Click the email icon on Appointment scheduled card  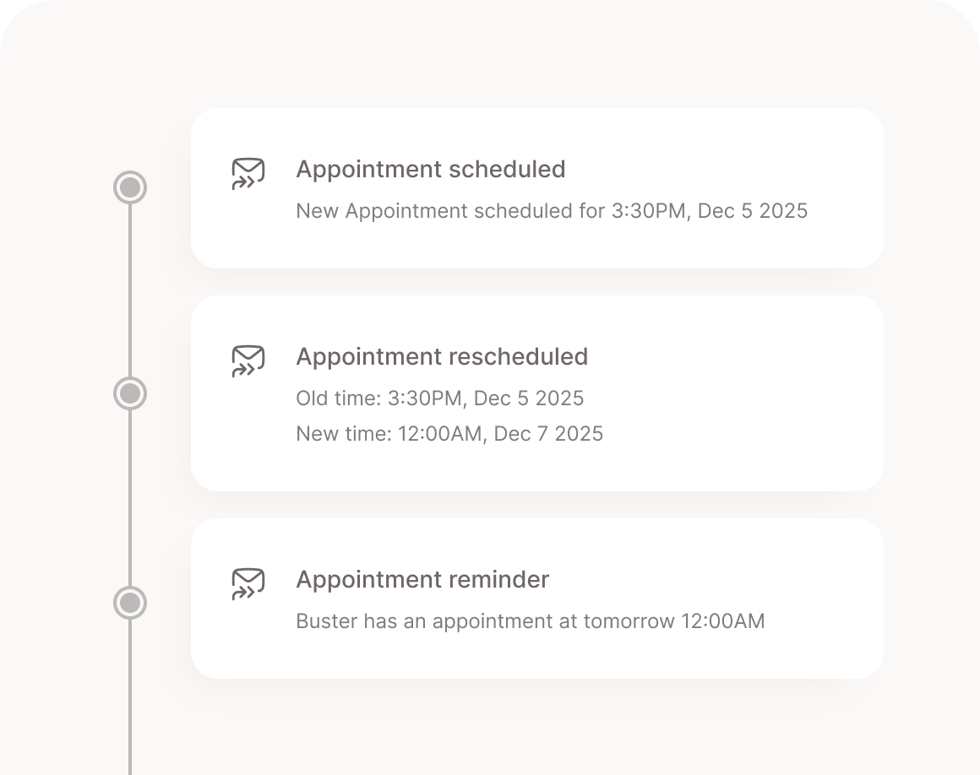248,173
